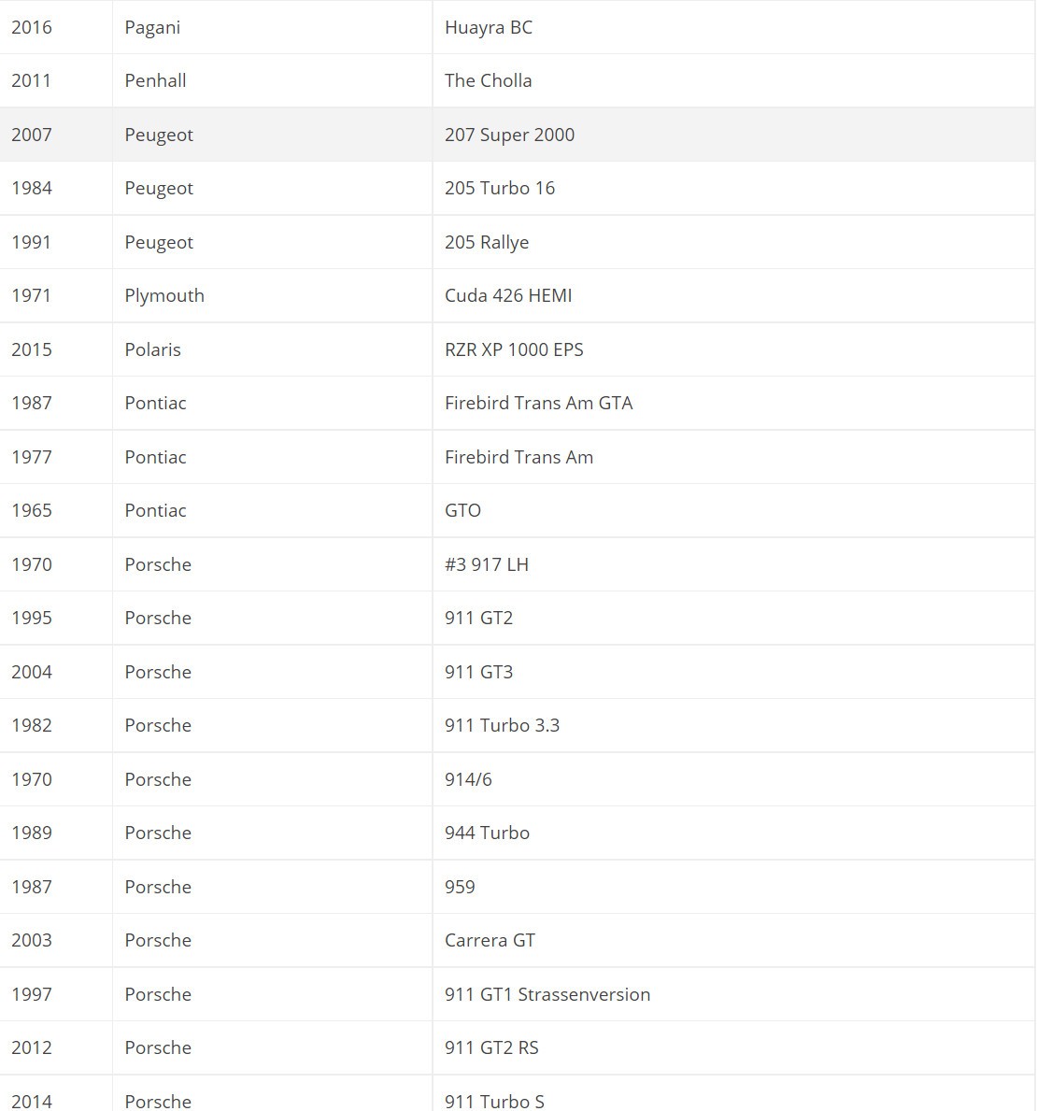This screenshot has width=1037, height=1111.
Task: Select the 205 Turbo 16 cell
Action: [x=499, y=188]
